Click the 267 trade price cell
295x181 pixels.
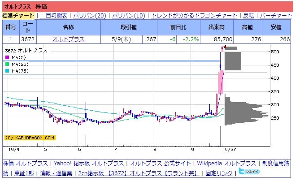(x=150, y=39)
